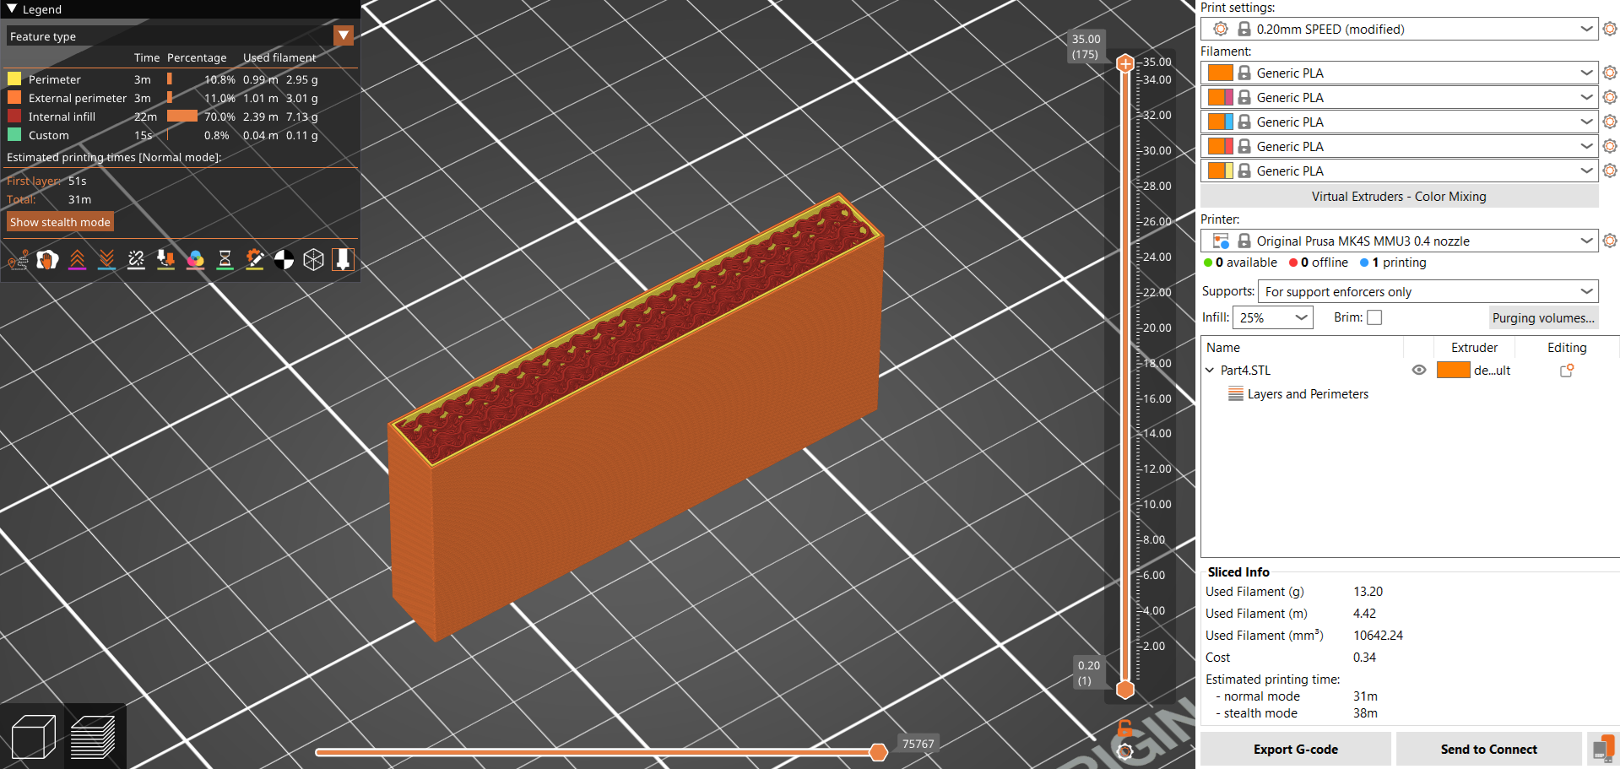Click Show stealth mode button
The image size is (1620, 769).
[60, 222]
